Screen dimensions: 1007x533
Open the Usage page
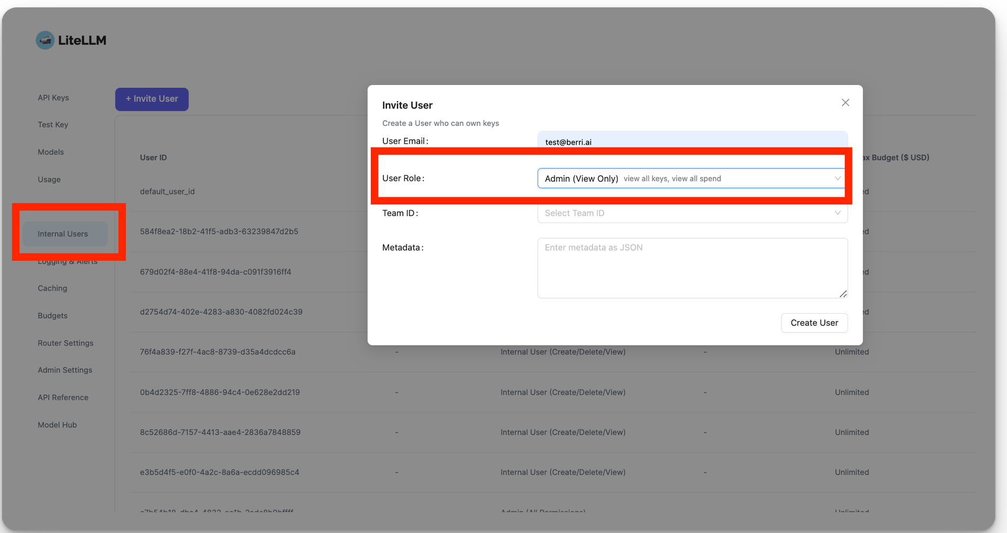click(x=49, y=179)
